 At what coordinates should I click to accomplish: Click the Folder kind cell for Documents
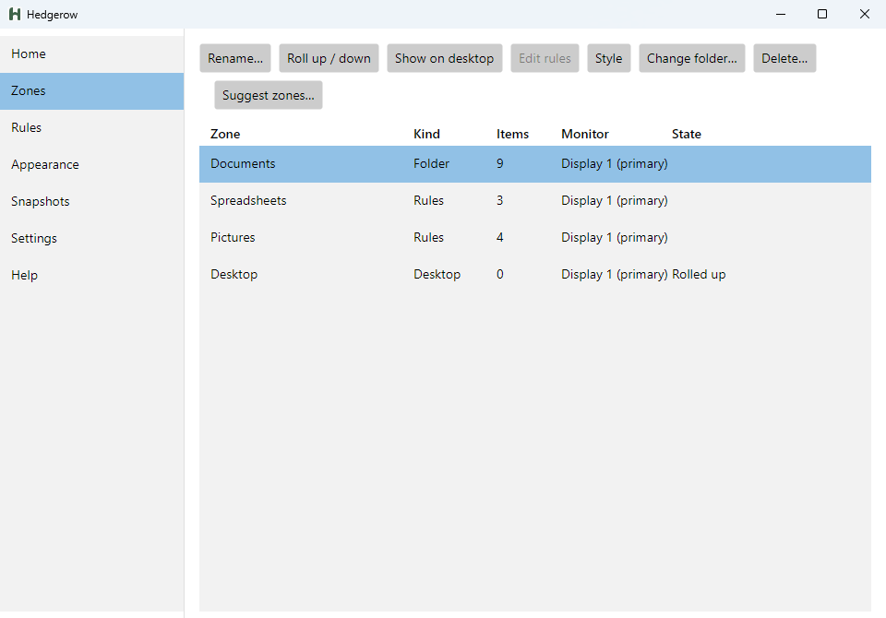(431, 164)
